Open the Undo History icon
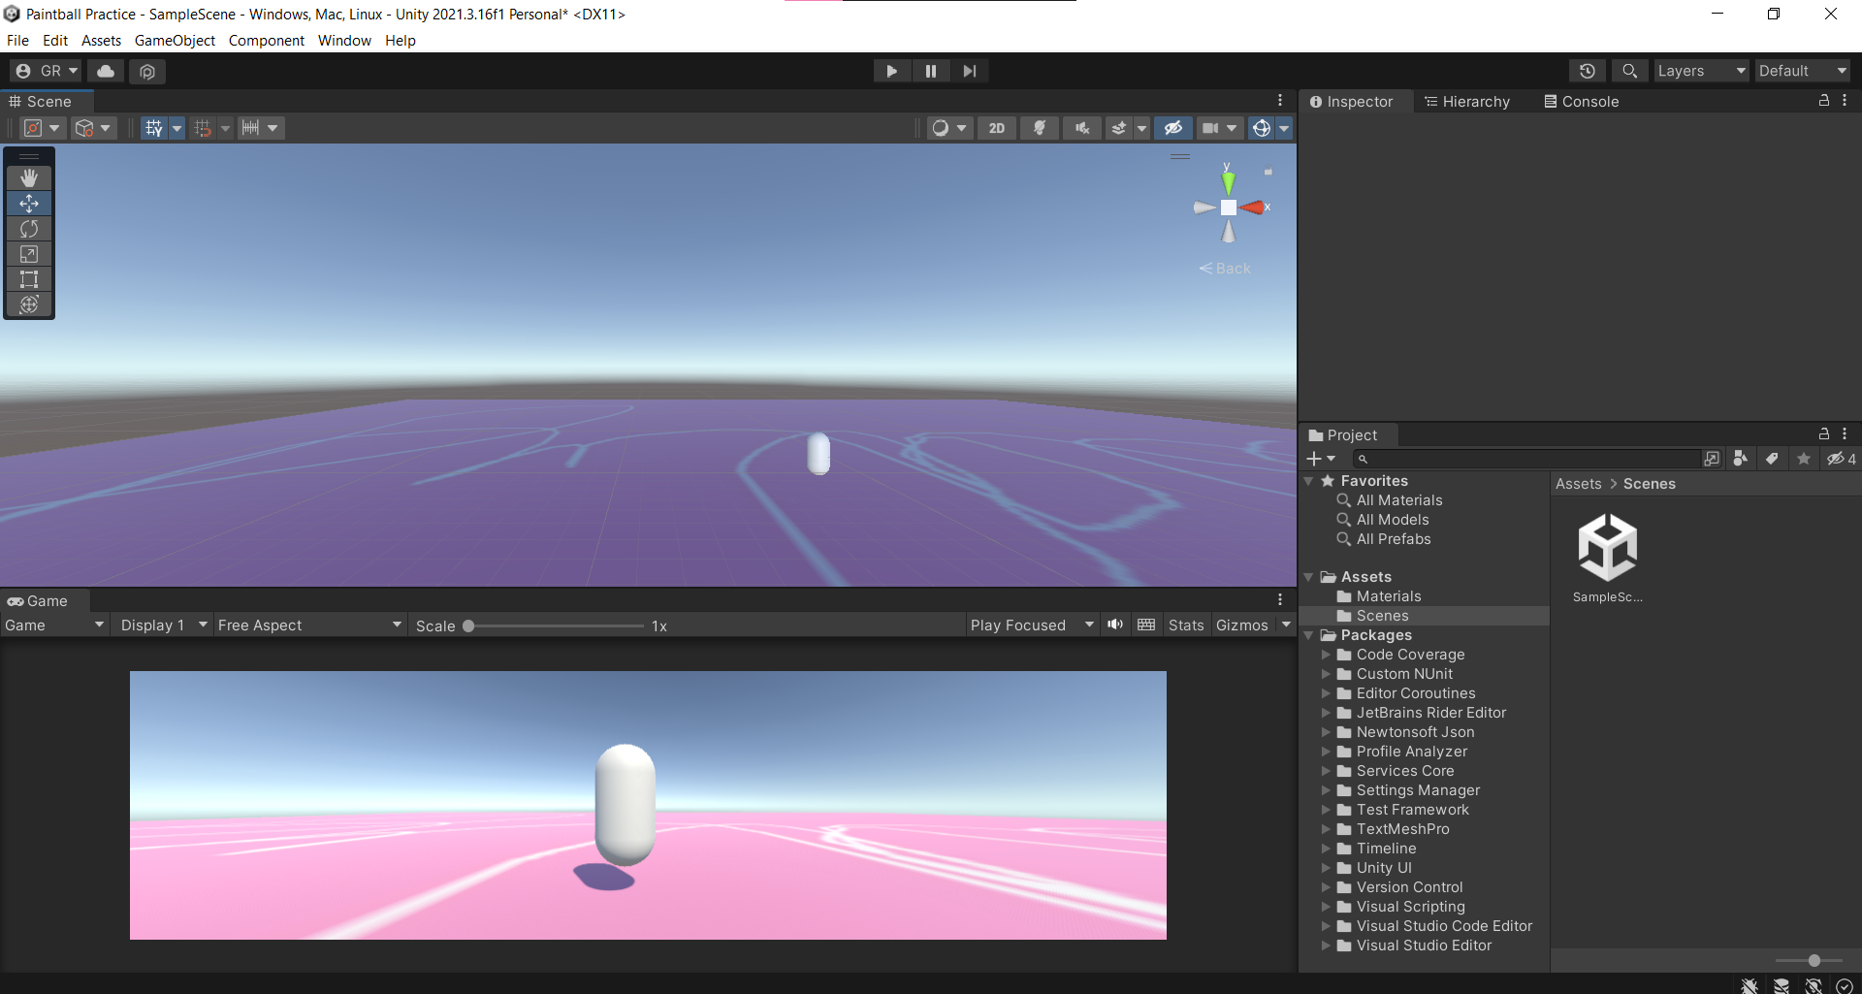1862x994 pixels. click(1588, 71)
